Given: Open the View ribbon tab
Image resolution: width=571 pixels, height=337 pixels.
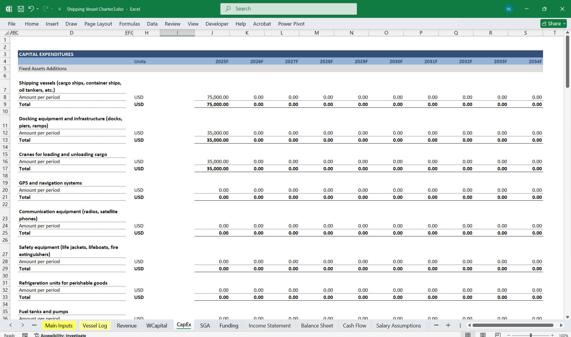Looking at the screenshot, I should click(x=193, y=24).
